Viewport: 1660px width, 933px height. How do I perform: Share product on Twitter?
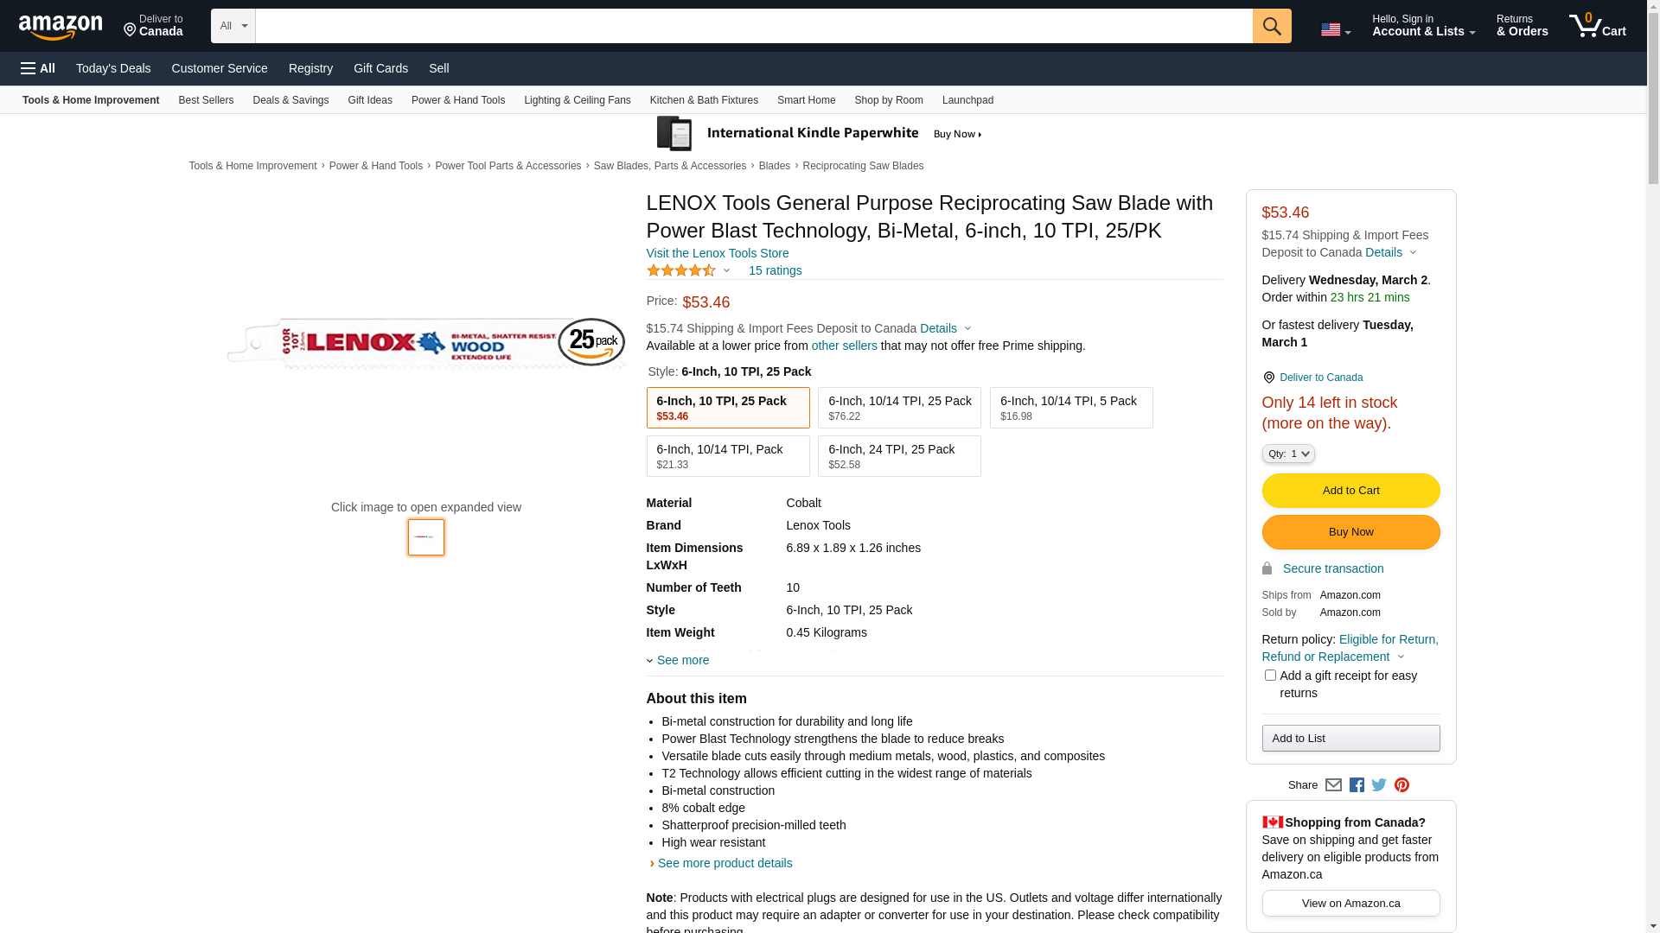coord(1379,785)
